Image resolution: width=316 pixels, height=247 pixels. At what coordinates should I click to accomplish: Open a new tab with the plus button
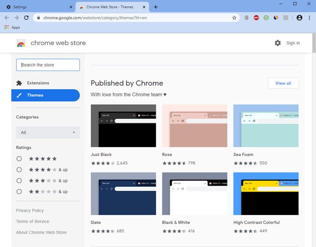tap(156, 7)
